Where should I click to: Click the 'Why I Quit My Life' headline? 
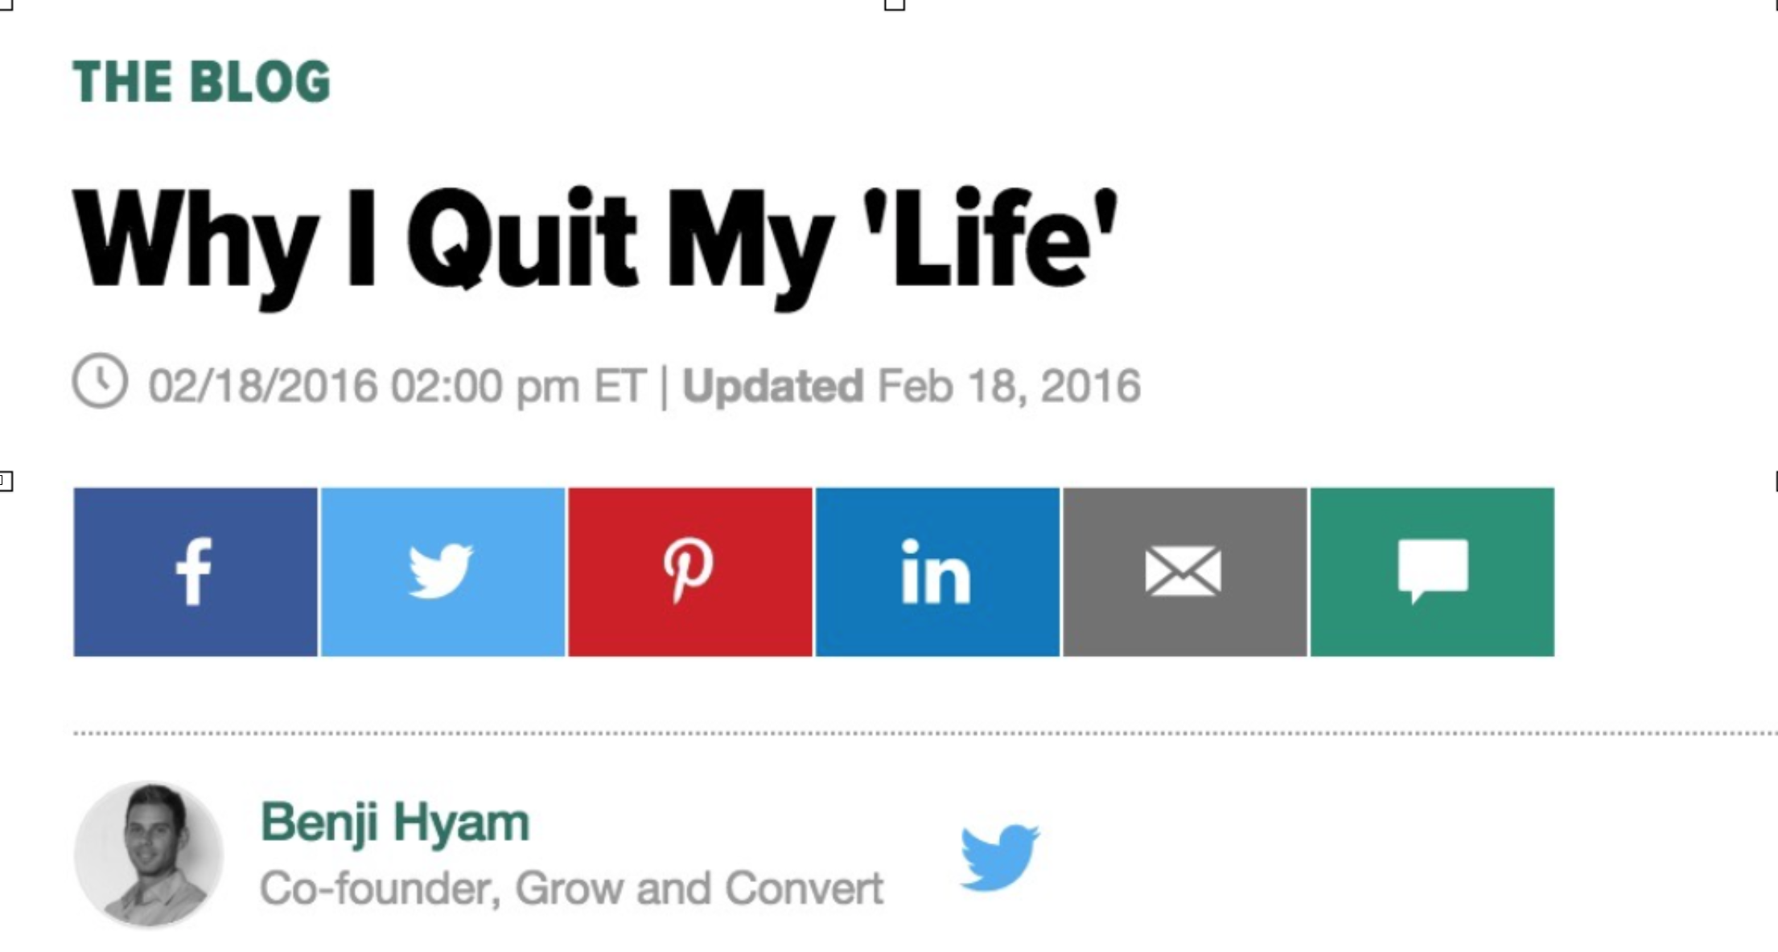595,241
